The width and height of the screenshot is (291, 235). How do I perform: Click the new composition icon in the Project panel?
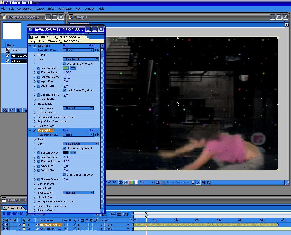(x=19, y=110)
